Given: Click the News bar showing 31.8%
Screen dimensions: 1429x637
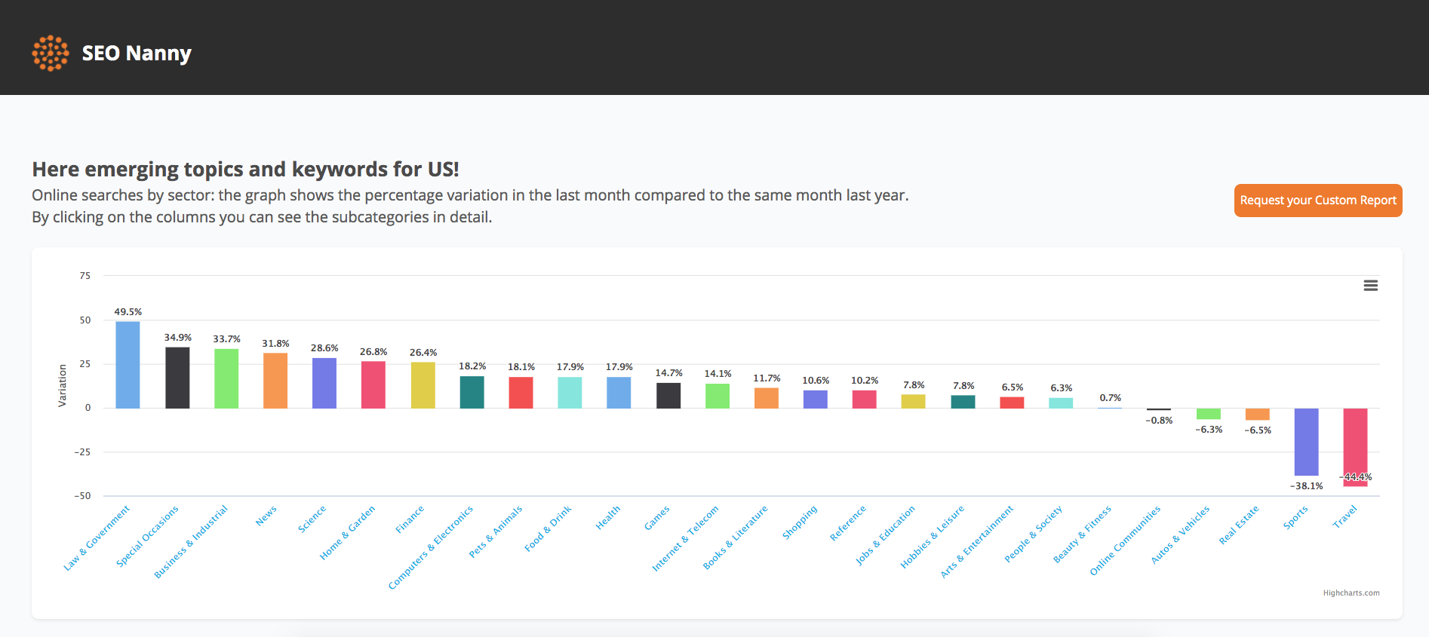Looking at the screenshot, I should 275,381.
